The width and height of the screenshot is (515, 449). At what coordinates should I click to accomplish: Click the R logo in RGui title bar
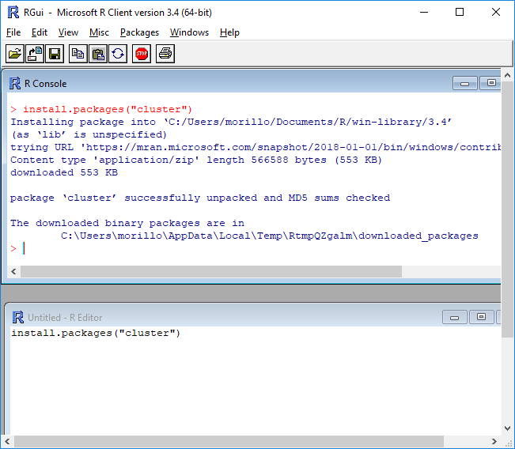point(13,12)
